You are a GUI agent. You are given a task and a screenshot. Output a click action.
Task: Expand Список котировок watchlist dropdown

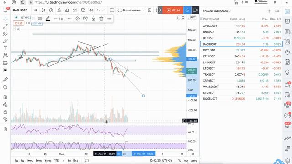pyautogui.click(x=217, y=11)
